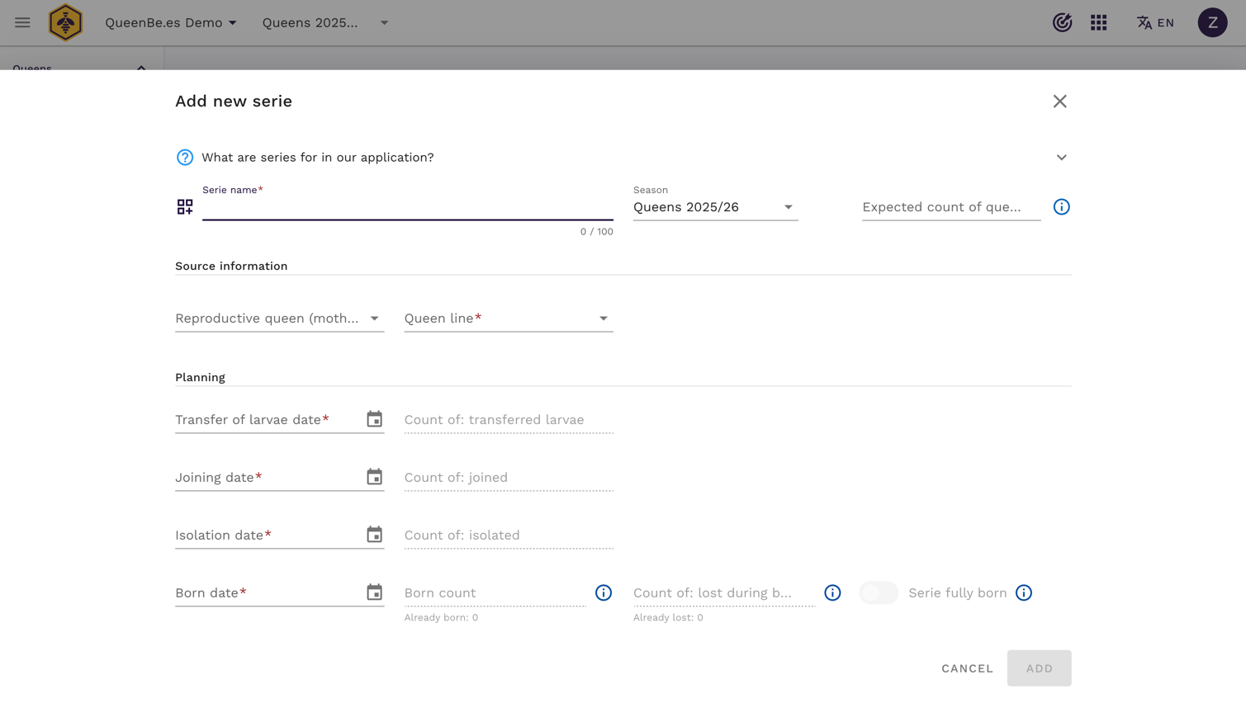The image size is (1246, 703).
Task: Open the Reproductive queen (mother) dropdown
Action: tap(279, 318)
